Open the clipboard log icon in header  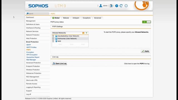click(x=111, y=6)
